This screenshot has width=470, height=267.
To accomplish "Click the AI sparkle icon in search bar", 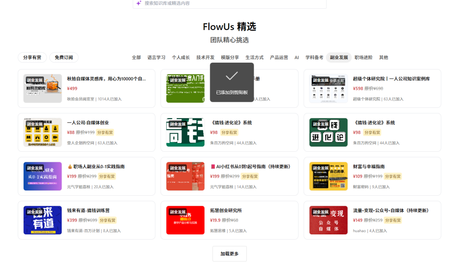I will [138, 3].
